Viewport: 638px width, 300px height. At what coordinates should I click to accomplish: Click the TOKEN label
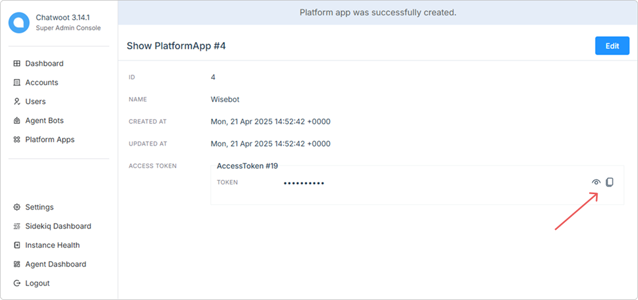(x=228, y=182)
